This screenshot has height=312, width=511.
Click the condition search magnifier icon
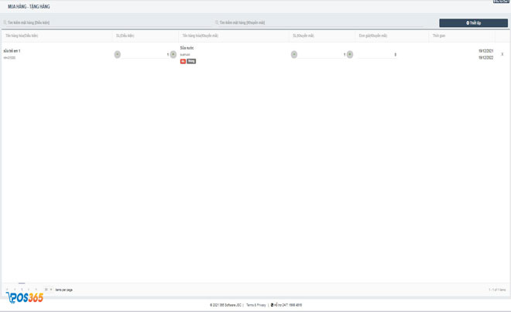pyautogui.click(x=5, y=22)
